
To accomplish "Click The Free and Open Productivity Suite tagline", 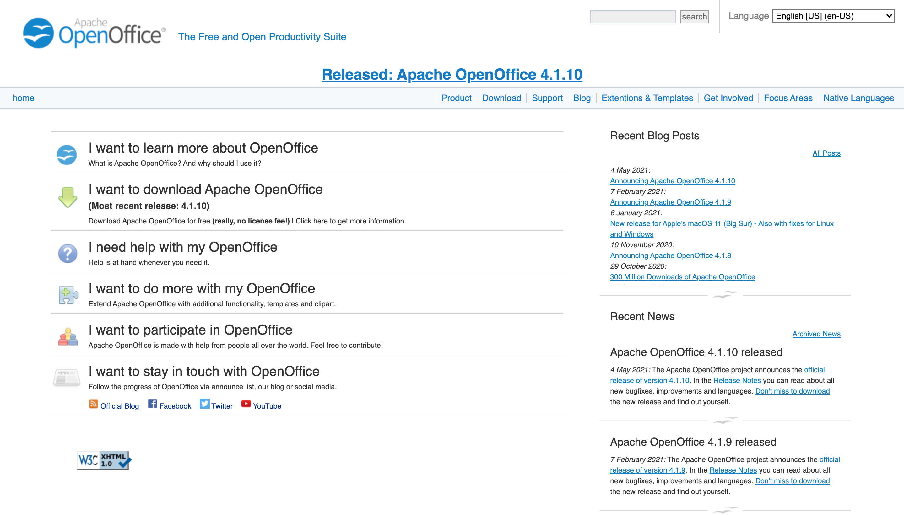I will pos(262,37).
